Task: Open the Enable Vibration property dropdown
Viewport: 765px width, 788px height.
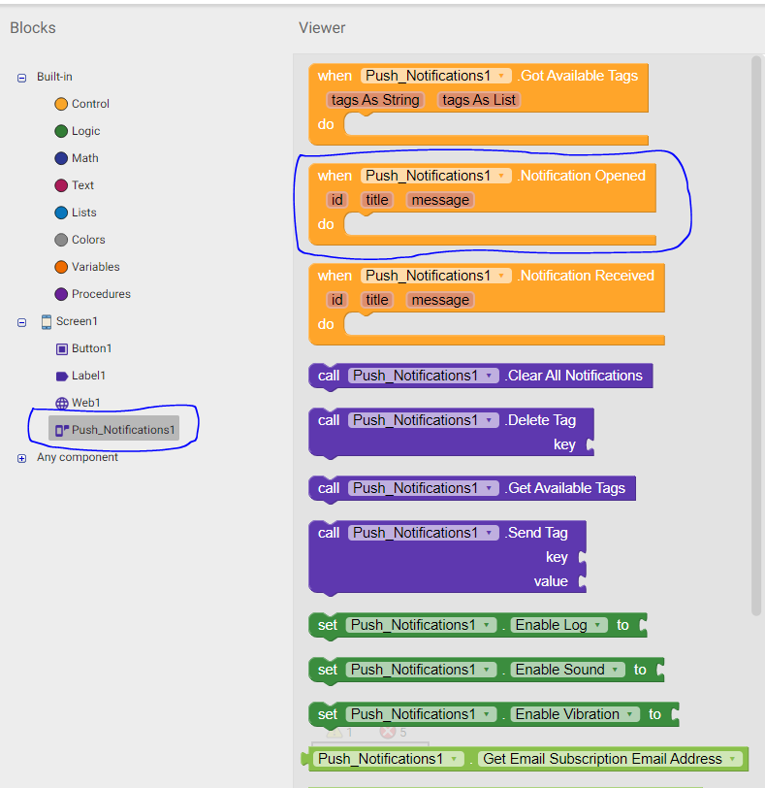Action: click(x=629, y=714)
